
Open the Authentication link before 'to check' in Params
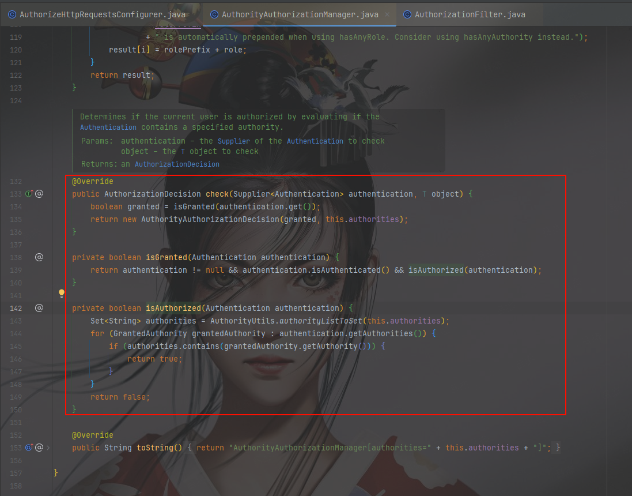click(315, 141)
